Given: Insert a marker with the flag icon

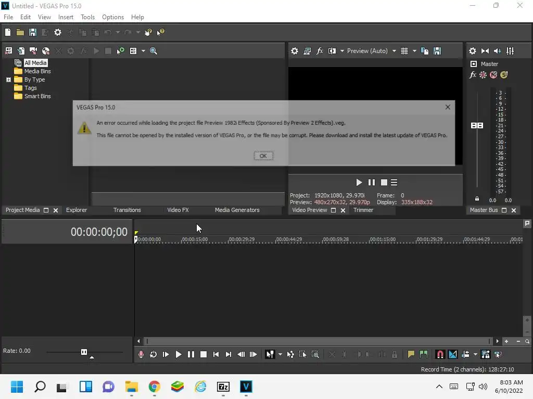Looking at the screenshot, I should point(411,354).
